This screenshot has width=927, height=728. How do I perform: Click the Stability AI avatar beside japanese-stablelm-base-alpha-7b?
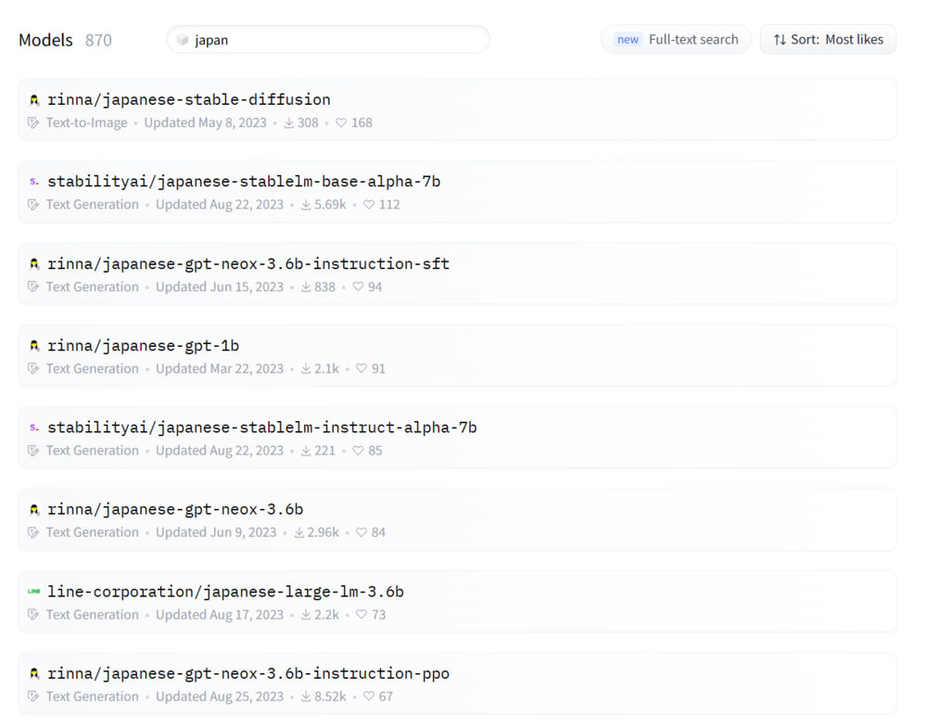coord(34,182)
